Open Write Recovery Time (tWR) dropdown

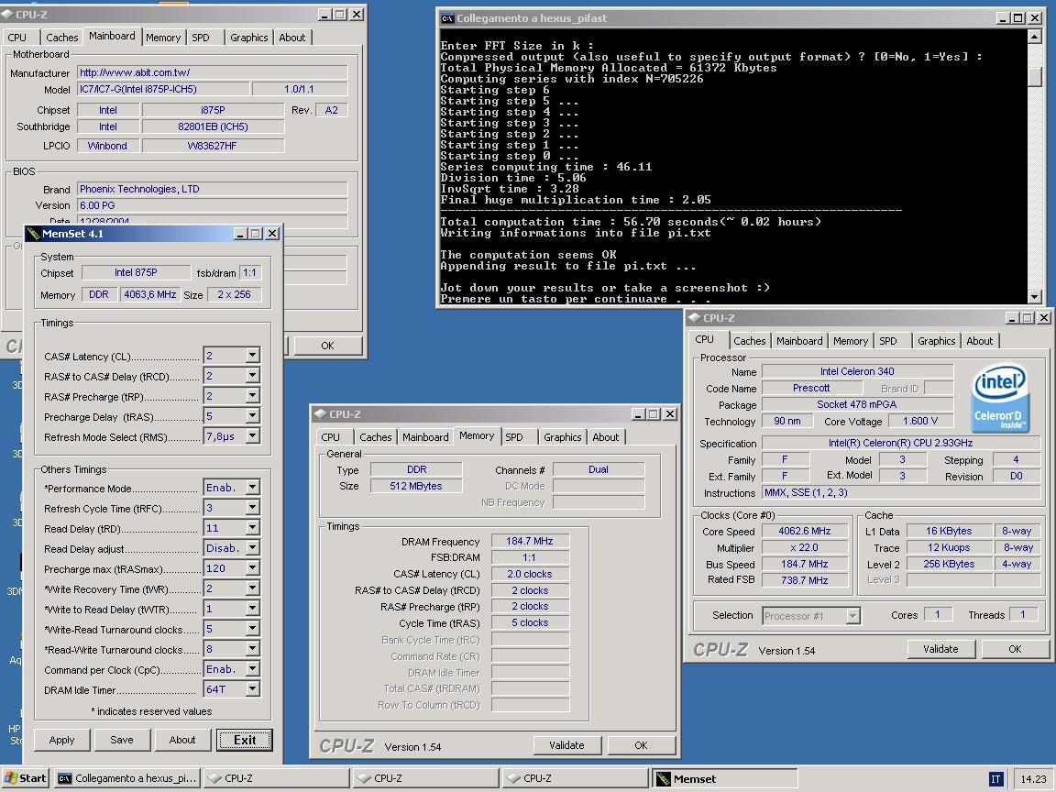click(x=253, y=588)
